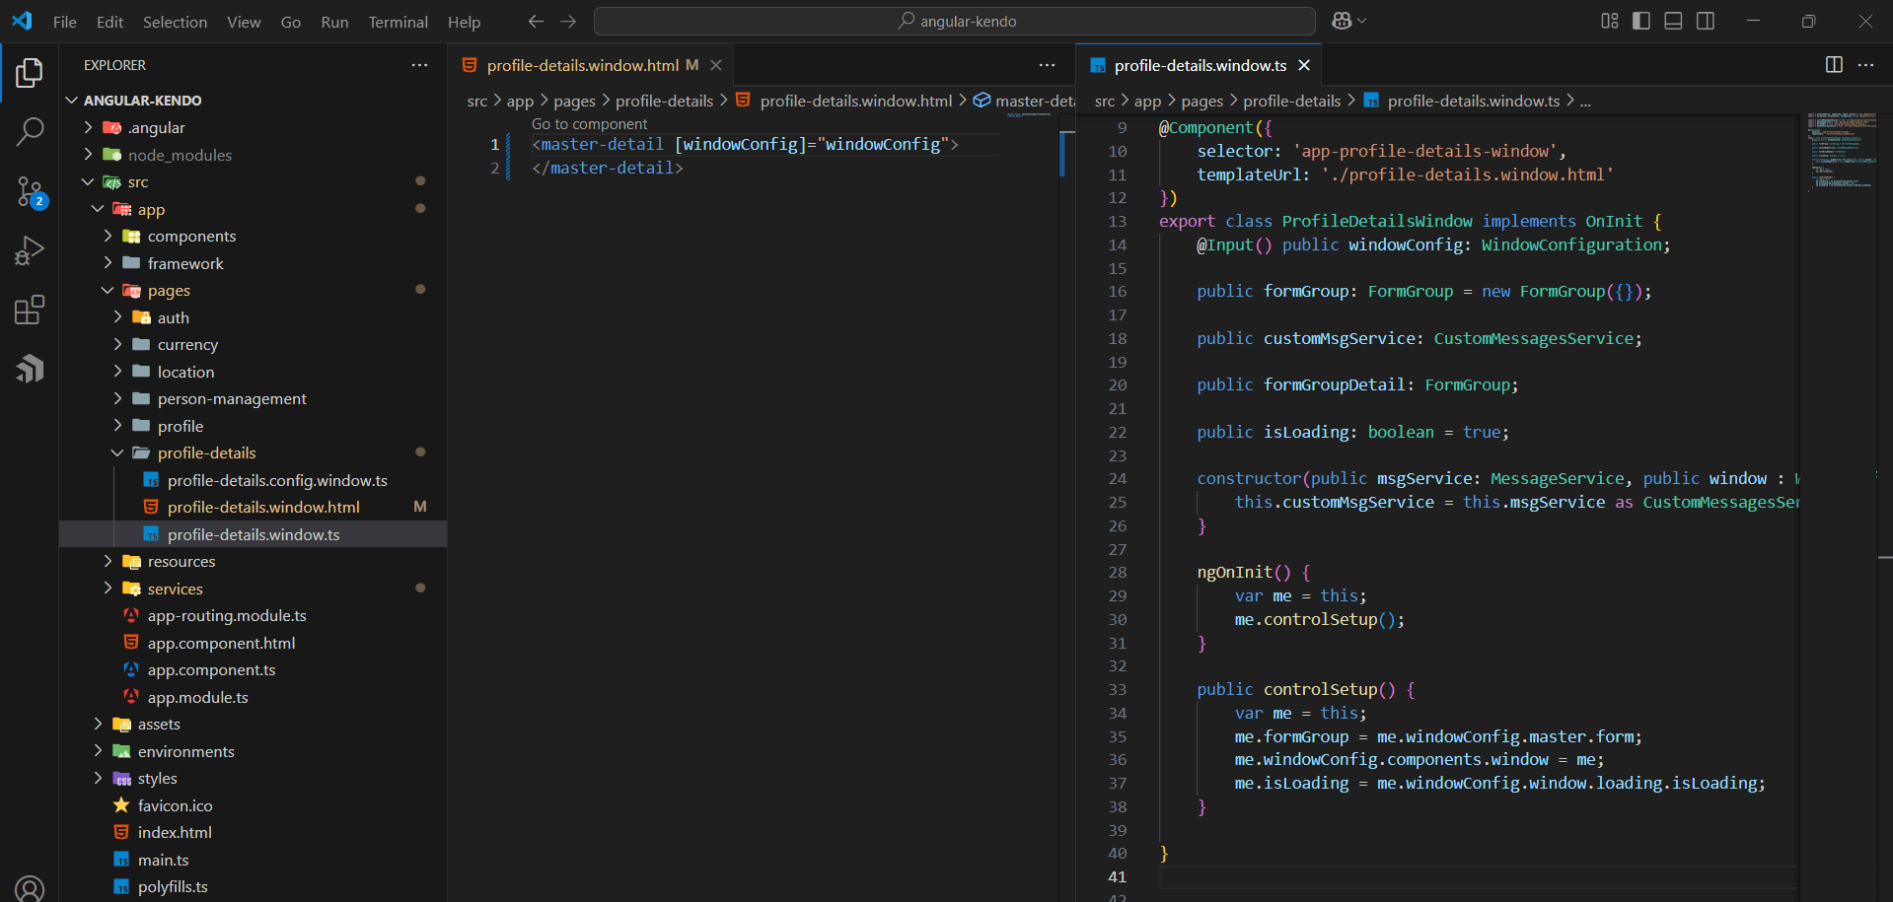
Task: Open the View menu
Action: (244, 22)
